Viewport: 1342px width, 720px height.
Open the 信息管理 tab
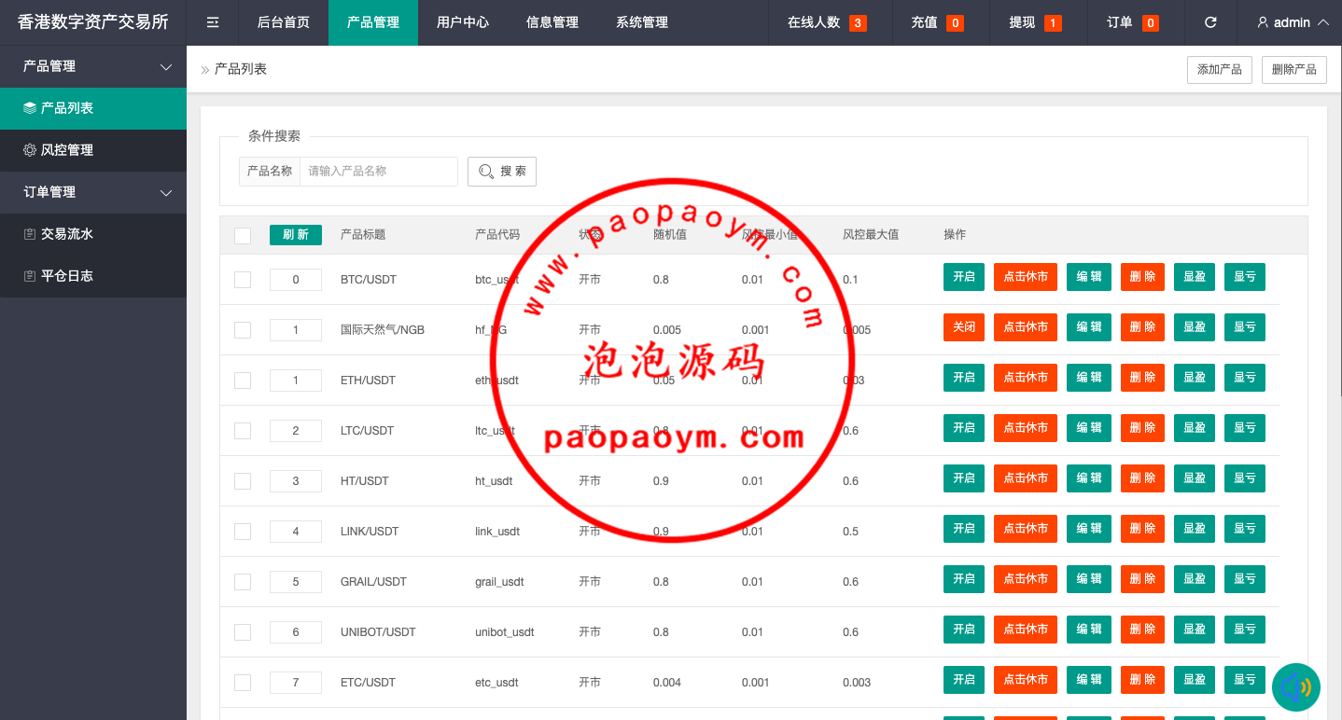click(x=552, y=22)
